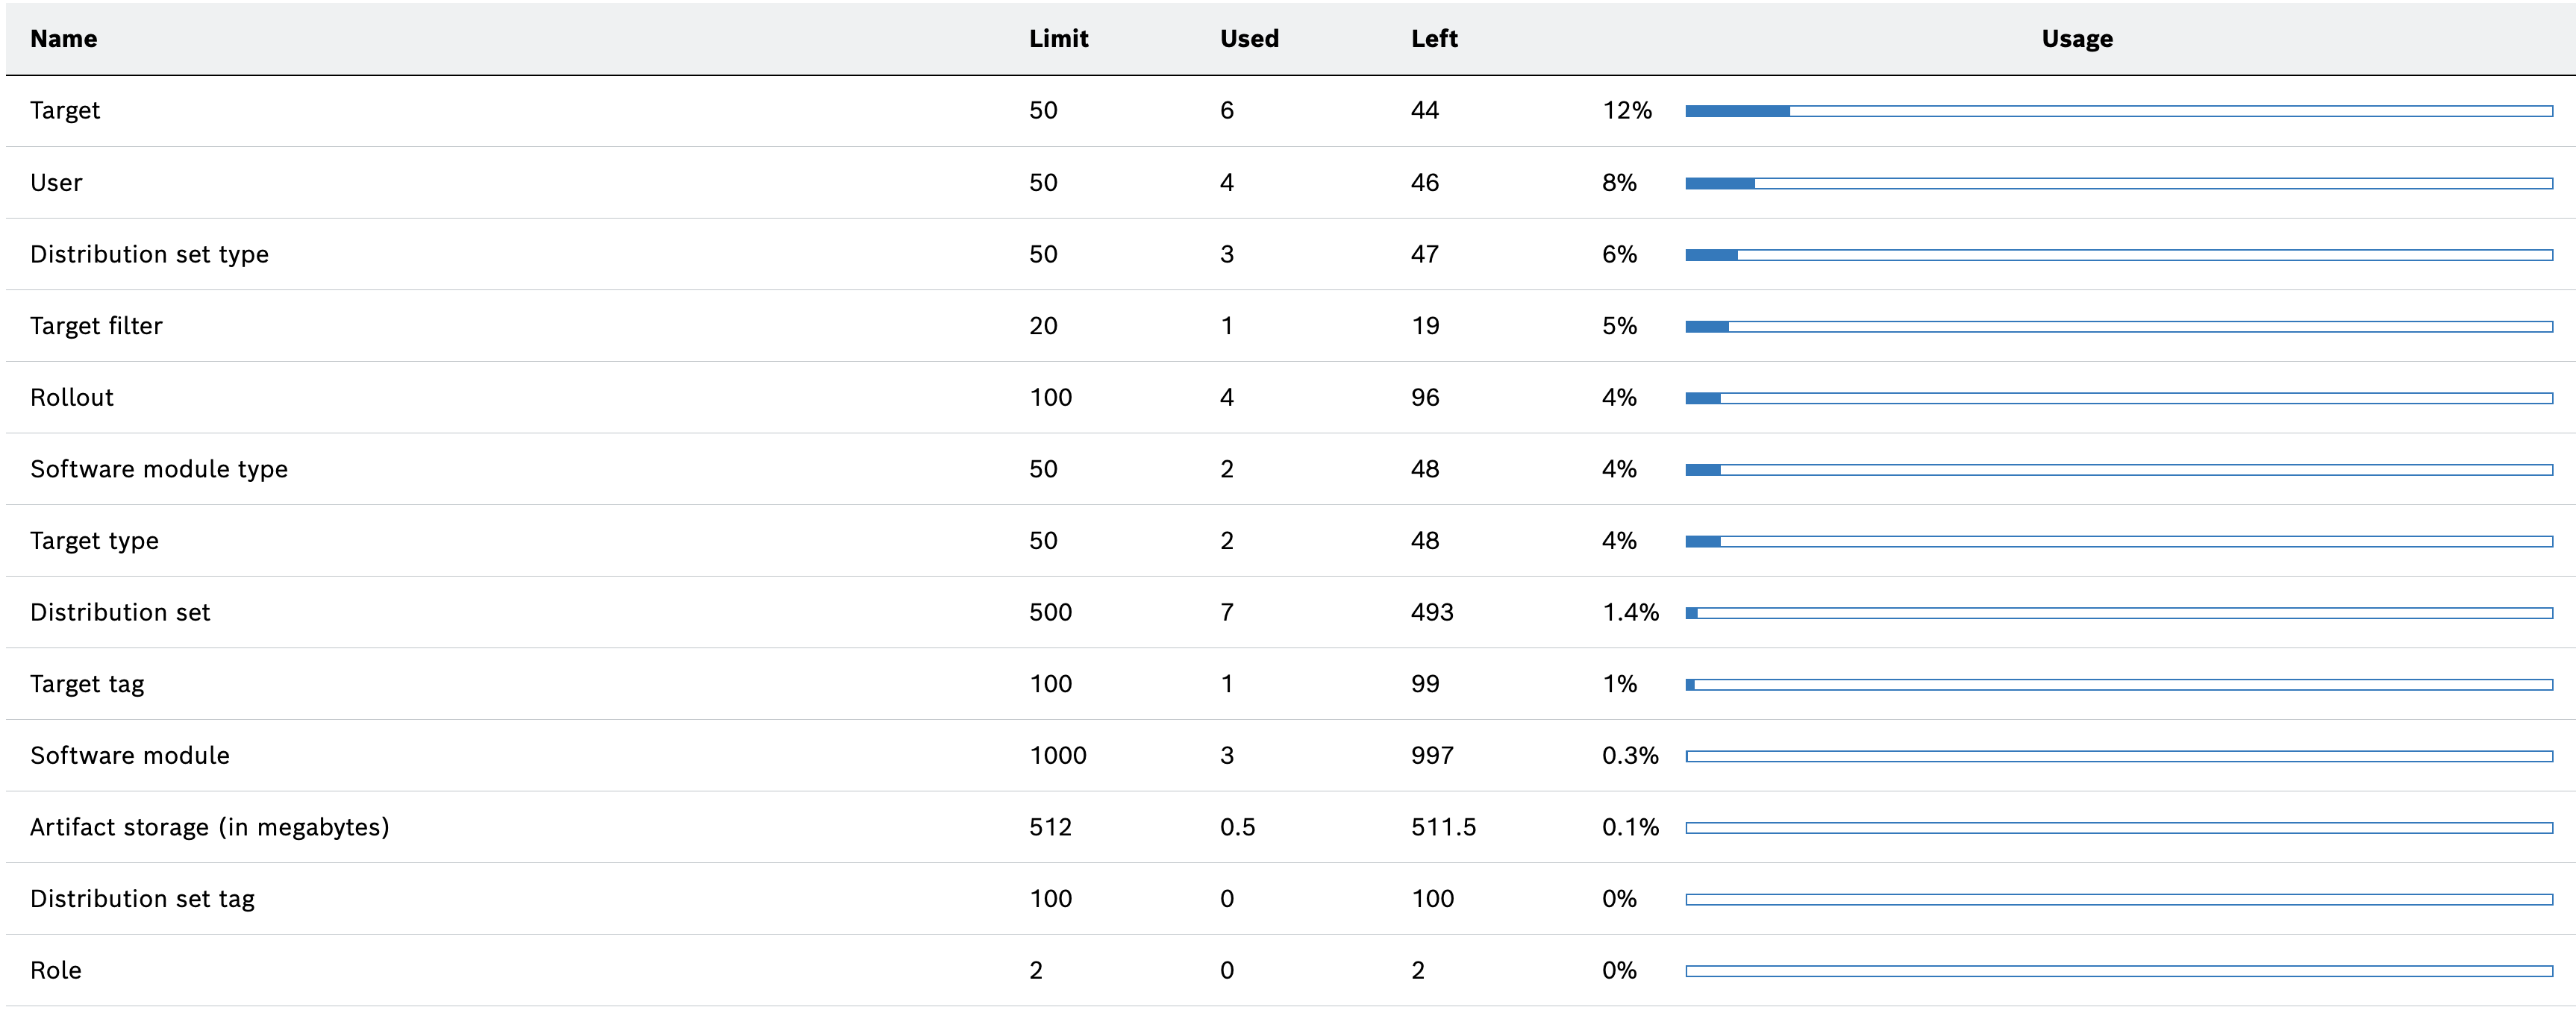
Task: Click the Usage column header
Action: [x=2077, y=39]
